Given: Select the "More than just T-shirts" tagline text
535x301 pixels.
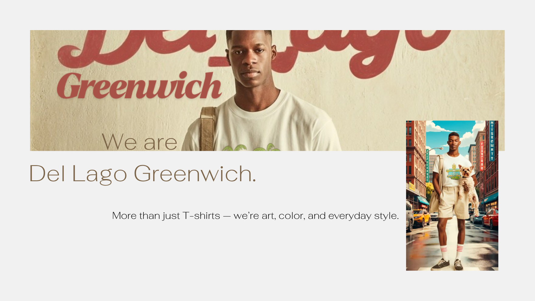Looking at the screenshot, I should tap(255, 216).
